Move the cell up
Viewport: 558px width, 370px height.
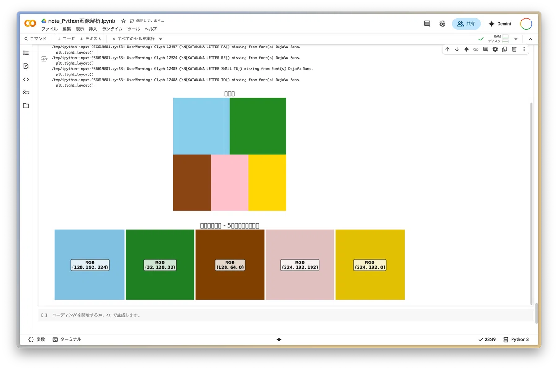tap(447, 49)
